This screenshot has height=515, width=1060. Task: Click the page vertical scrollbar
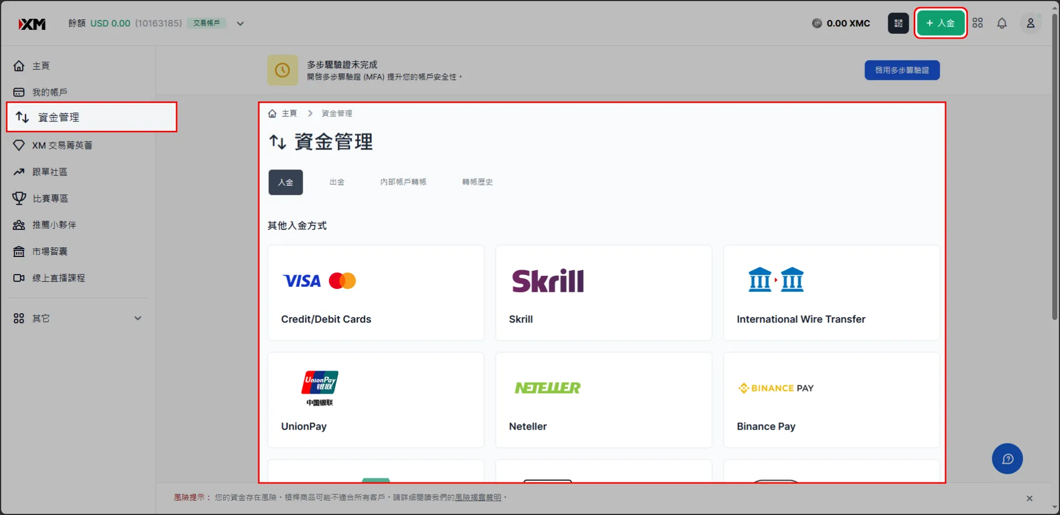(x=1054, y=165)
